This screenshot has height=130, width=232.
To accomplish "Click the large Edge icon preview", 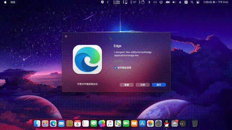I will 87,59.
